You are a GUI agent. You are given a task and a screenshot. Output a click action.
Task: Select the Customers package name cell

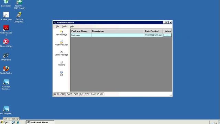coord(81,35)
